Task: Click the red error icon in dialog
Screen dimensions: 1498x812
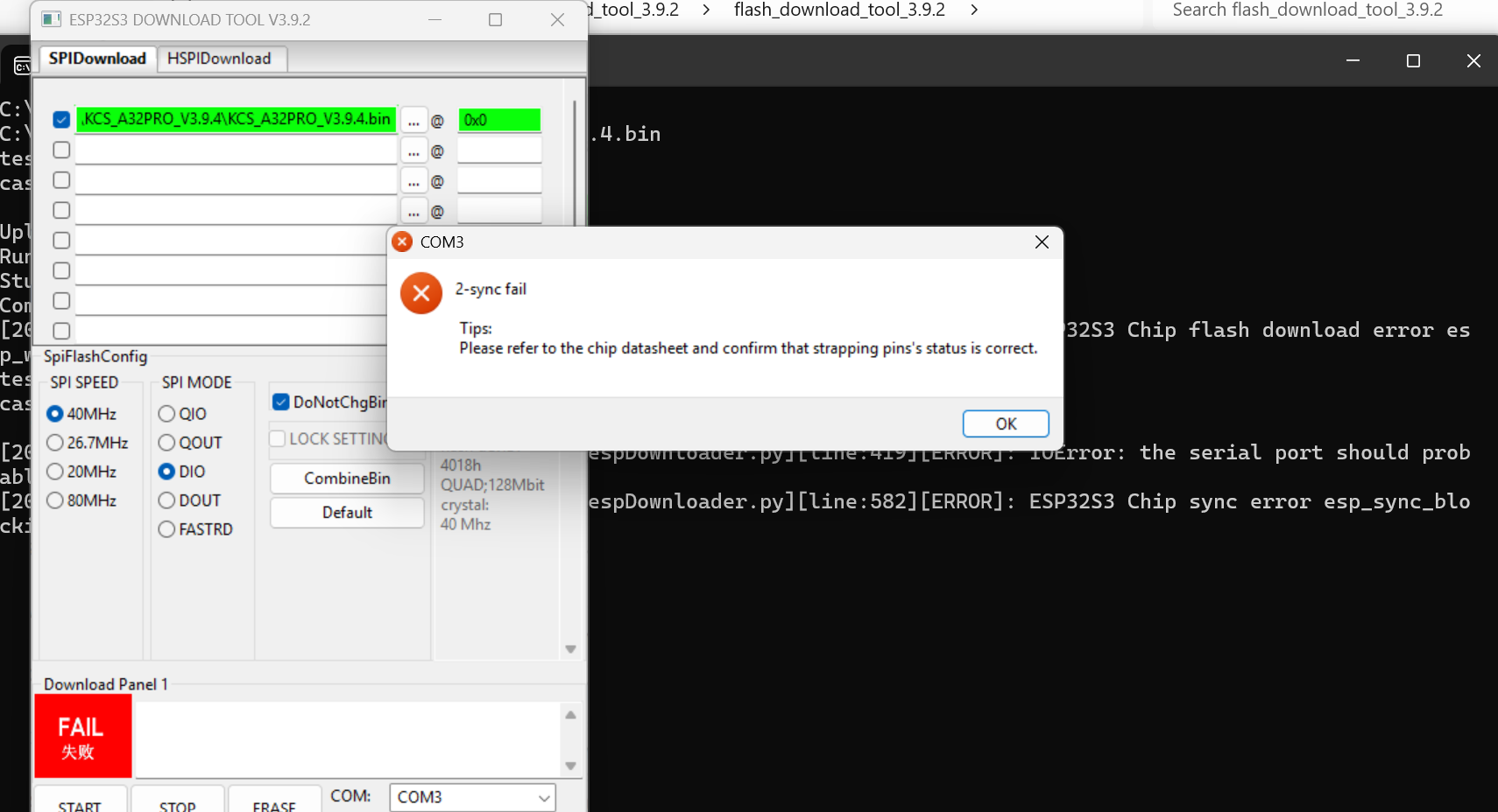Action: pyautogui.click(x=421, y=293)
